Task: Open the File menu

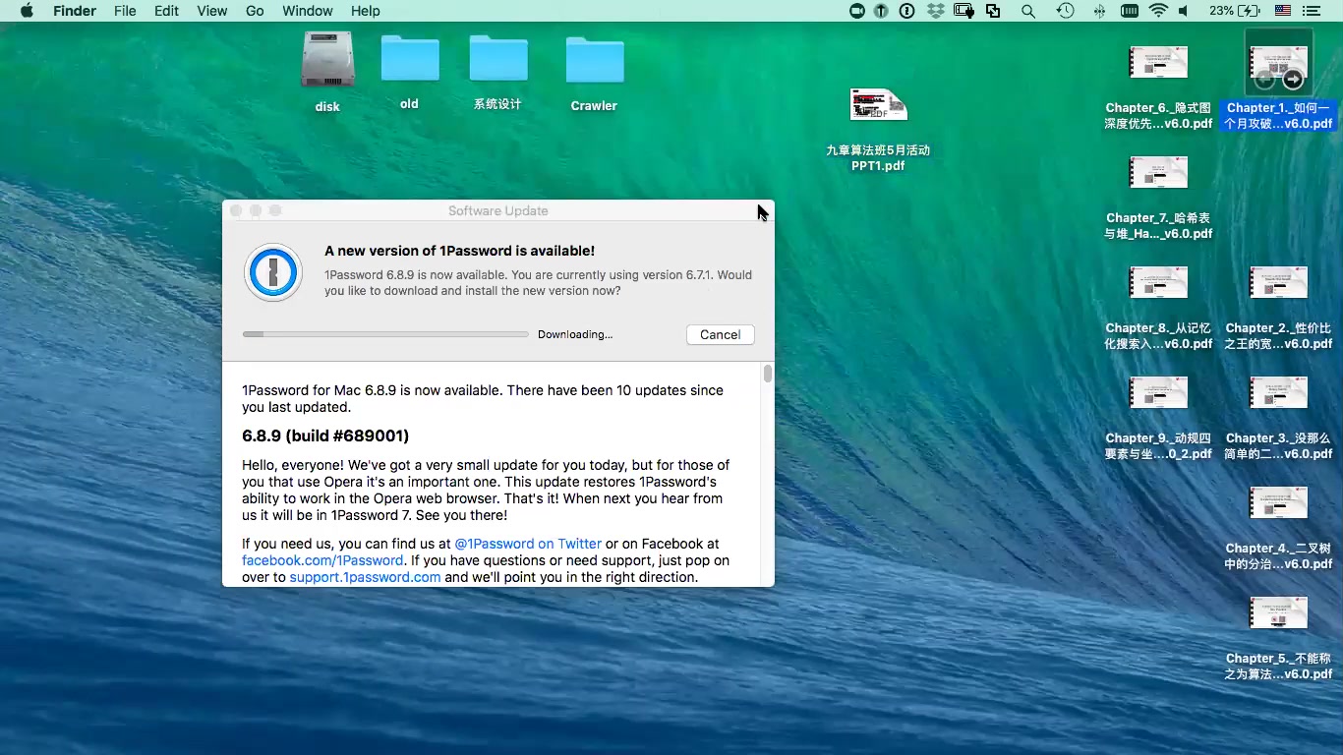Action: [x=125, y=11]
